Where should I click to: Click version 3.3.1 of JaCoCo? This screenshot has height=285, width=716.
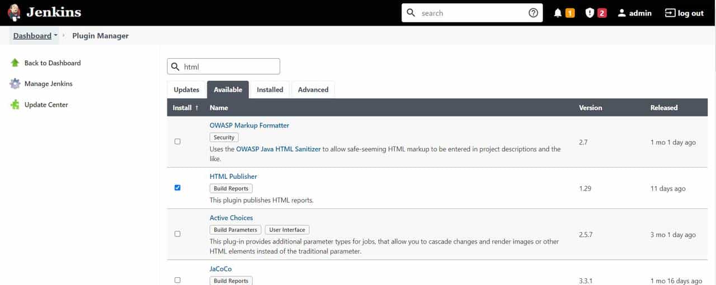587,281
